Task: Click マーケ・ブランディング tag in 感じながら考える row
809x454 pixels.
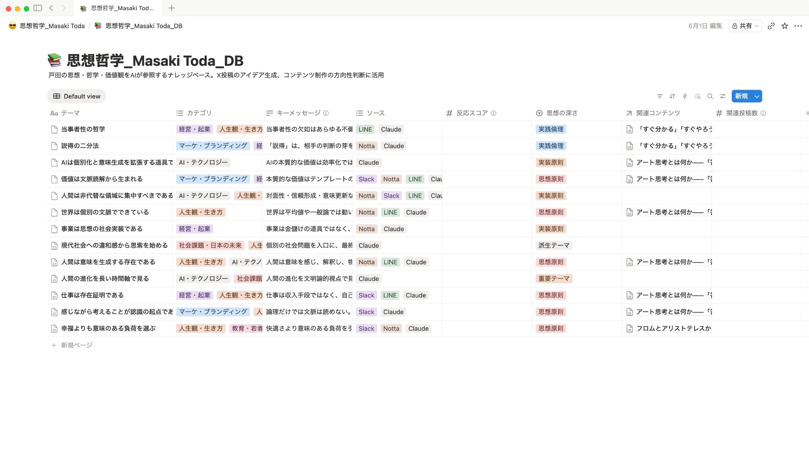Action: click(213, 312)
